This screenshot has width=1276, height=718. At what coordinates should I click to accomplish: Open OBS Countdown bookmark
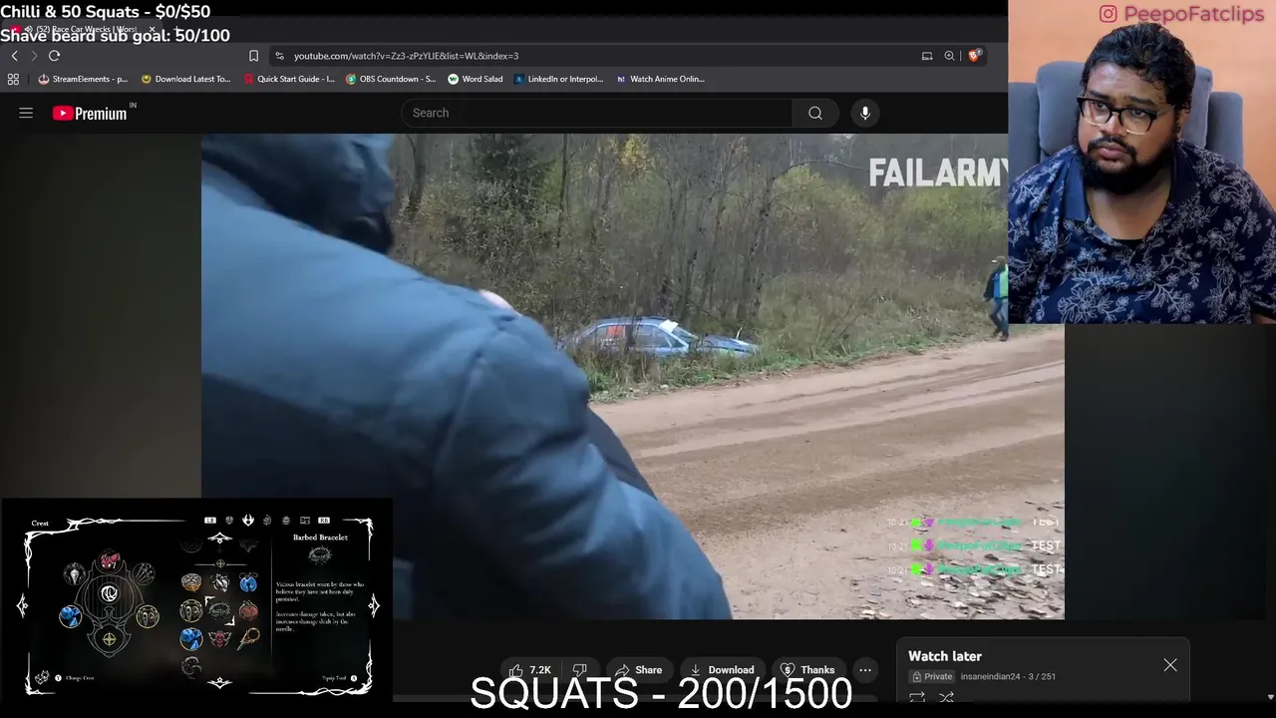click(390, 79)
